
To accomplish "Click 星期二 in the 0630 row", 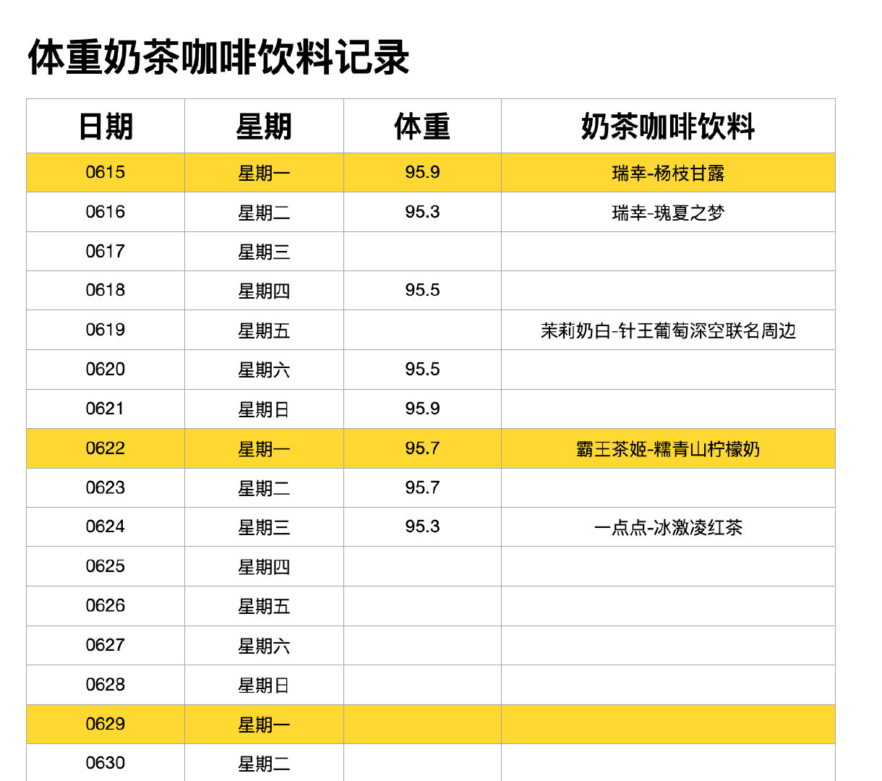I will tap(264, 763).
